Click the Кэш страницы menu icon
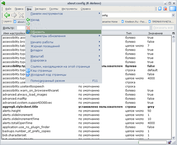This screenshot has width=177, height=145. click(x=28, y=71)
